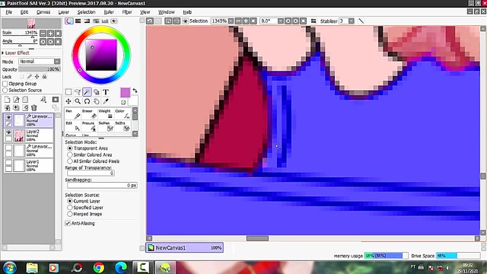Toggle visibility of top Linework layer
The height and width of the screenshot is (274, 487).
click(8, 117)
